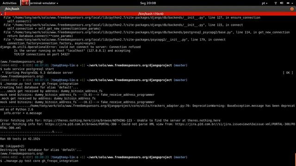
Task: Click 'connection_factory=connection_factory, async=async)' line
Action: (51, 43)
